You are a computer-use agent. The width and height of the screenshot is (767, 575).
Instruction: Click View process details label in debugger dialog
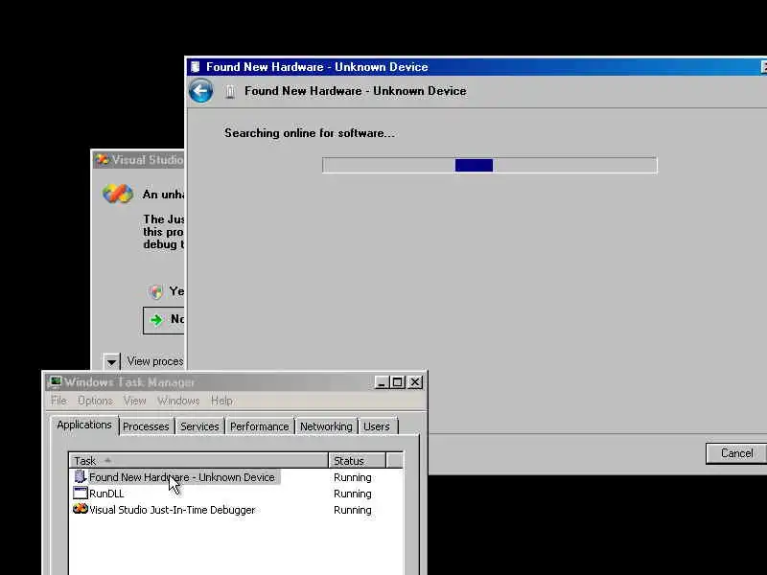(x=155, y=361)
